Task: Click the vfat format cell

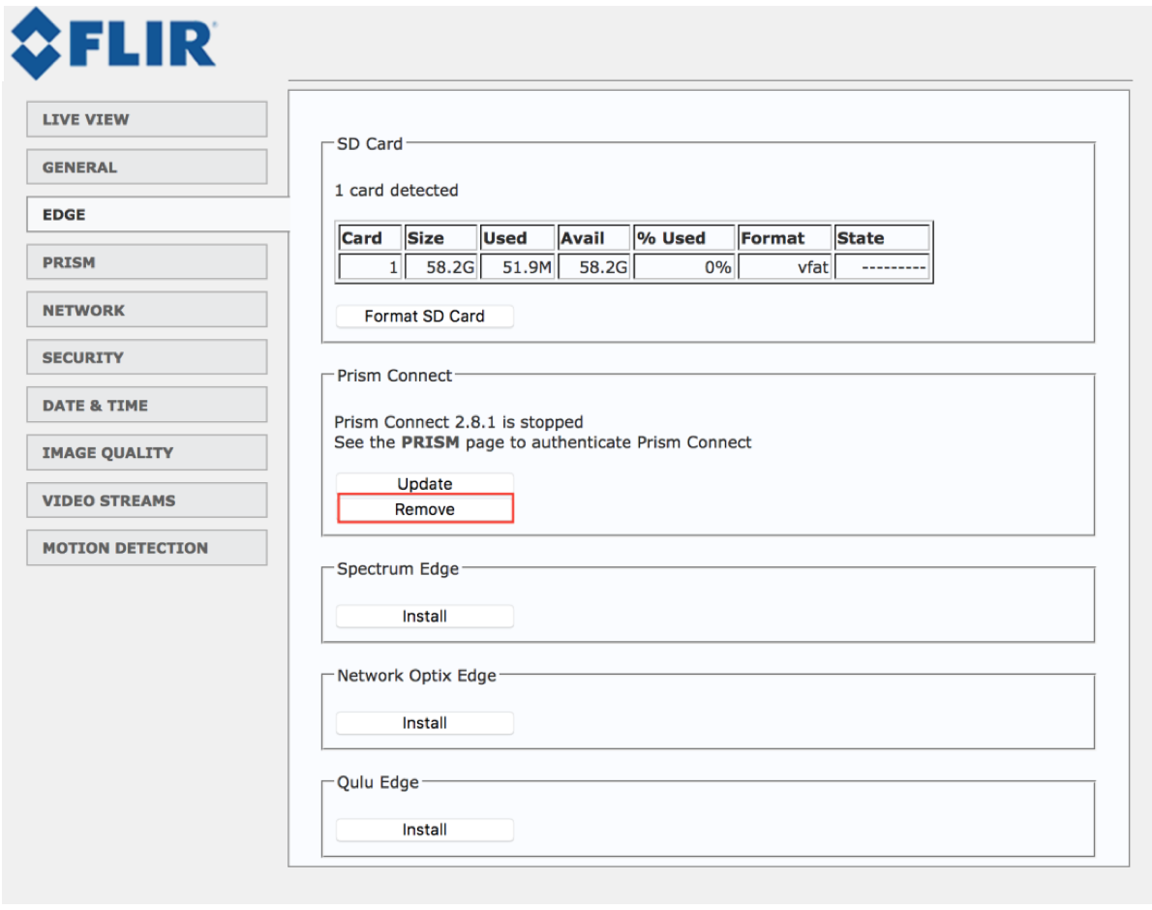Action: 785,266
